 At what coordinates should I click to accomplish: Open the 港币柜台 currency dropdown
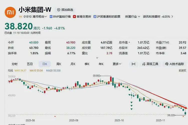[x=40, y=17]
